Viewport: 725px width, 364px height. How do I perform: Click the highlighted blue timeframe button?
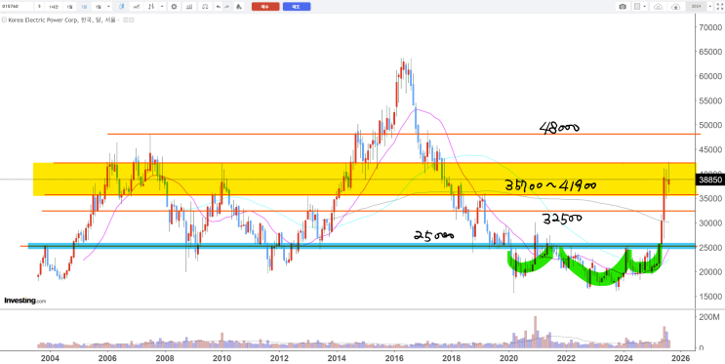click(x=84, y=7)
